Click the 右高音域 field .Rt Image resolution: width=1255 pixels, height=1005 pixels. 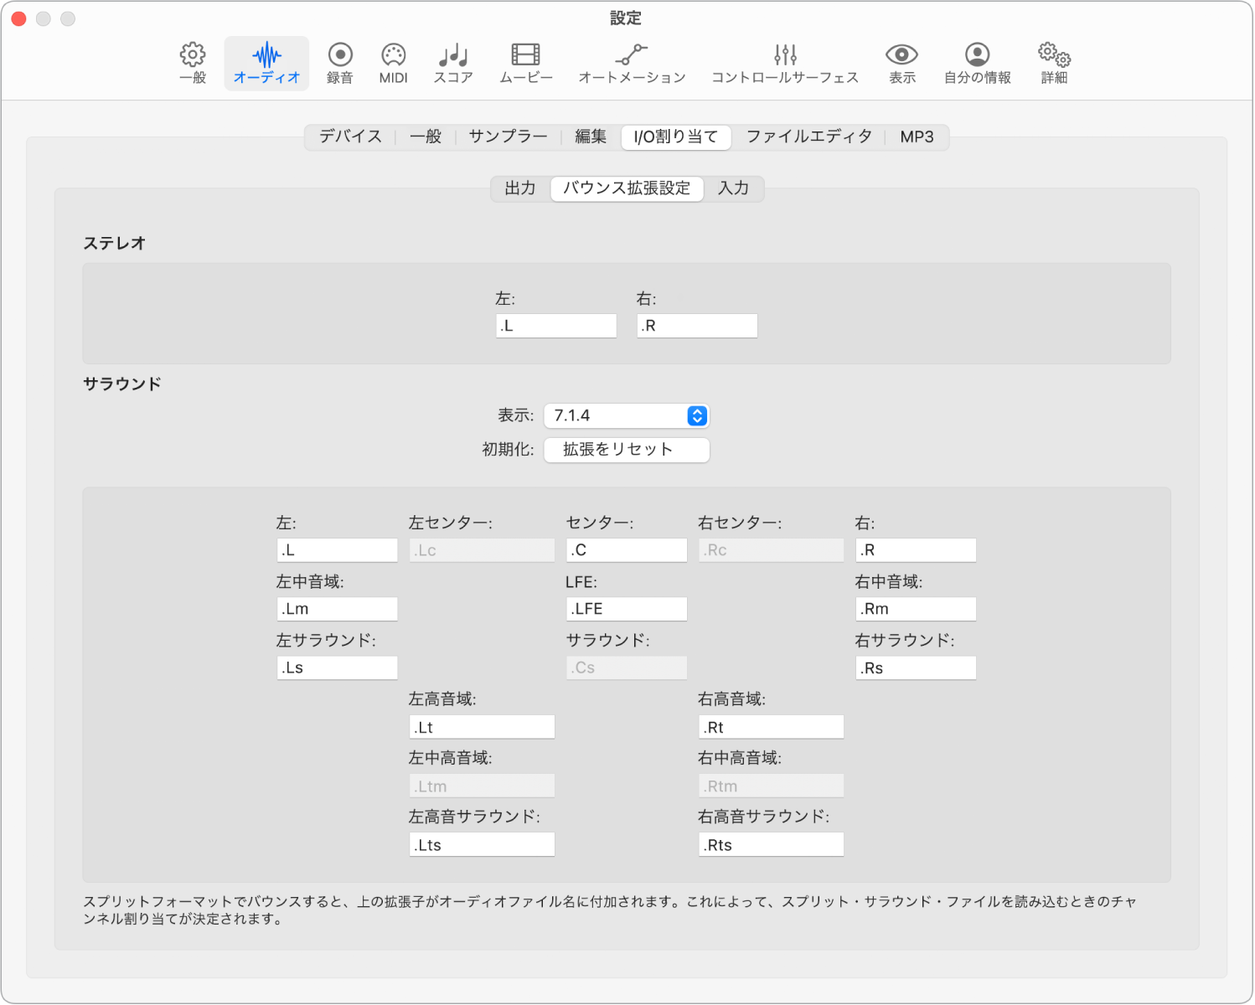pos(771,727)
